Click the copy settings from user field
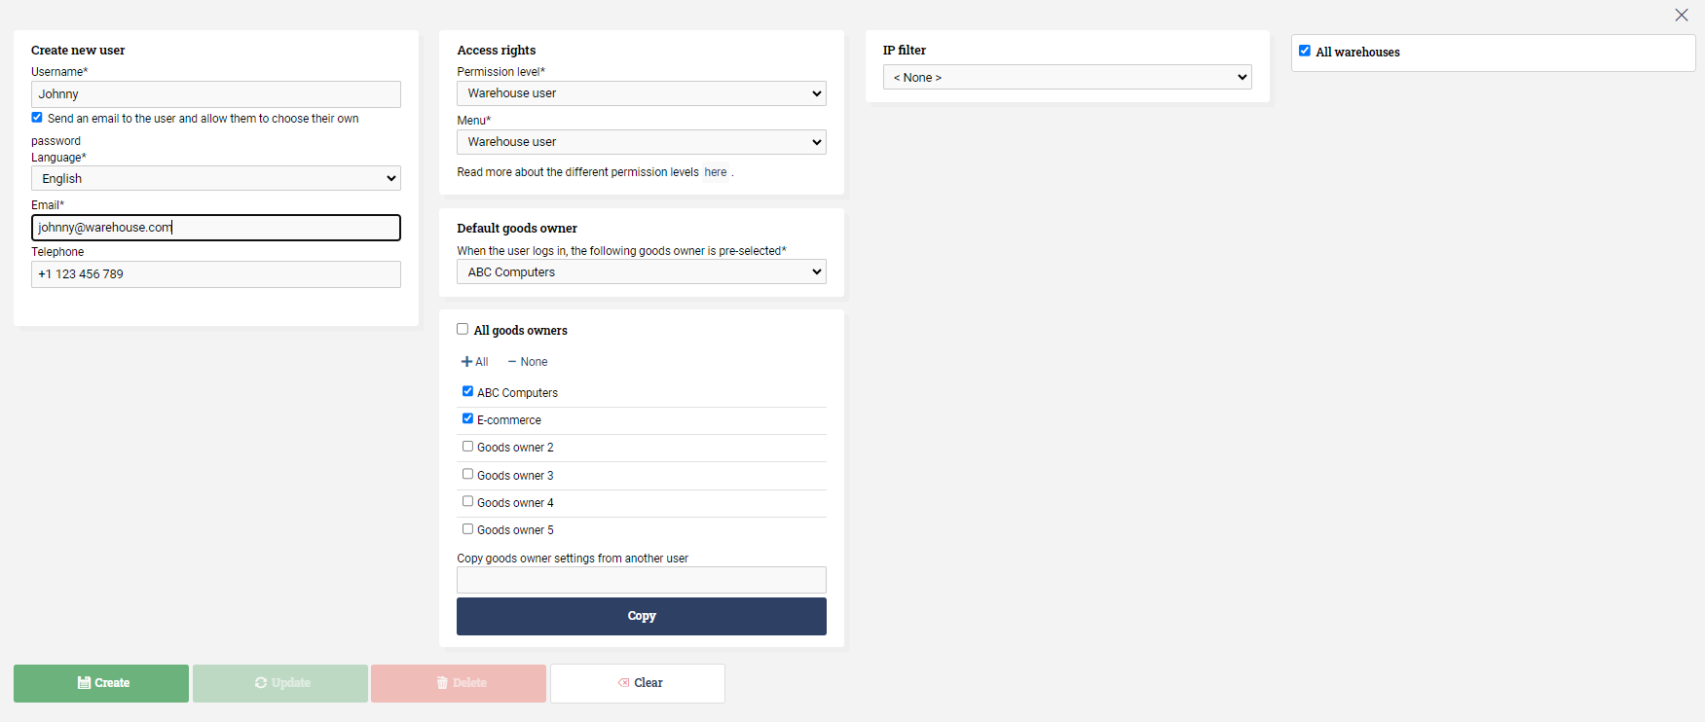The image size is (1705, 722). (x=642, y=580)
